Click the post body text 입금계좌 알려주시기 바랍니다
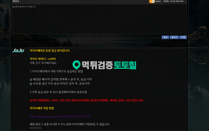This screenshot has width=209, height=131. [24, 7]
